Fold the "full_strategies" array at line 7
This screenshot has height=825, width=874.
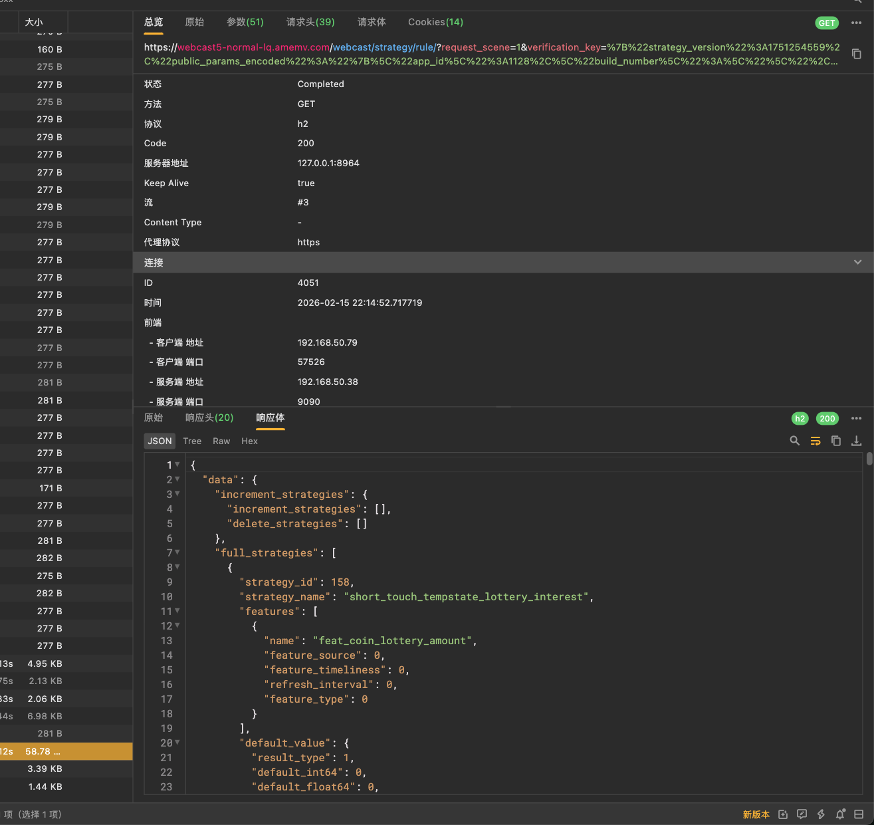[x=177, y=552]
